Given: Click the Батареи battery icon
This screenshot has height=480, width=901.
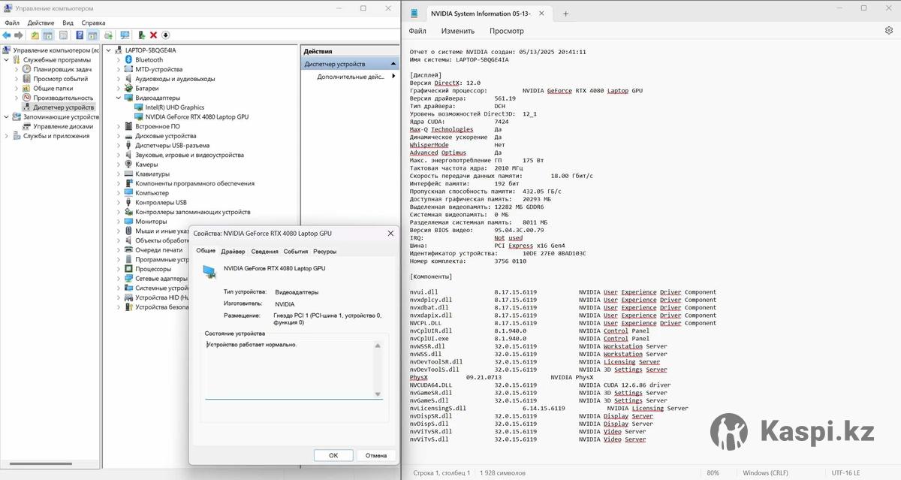Looking at the screenshot, I should pyautogui.click(x=128, y=88).
